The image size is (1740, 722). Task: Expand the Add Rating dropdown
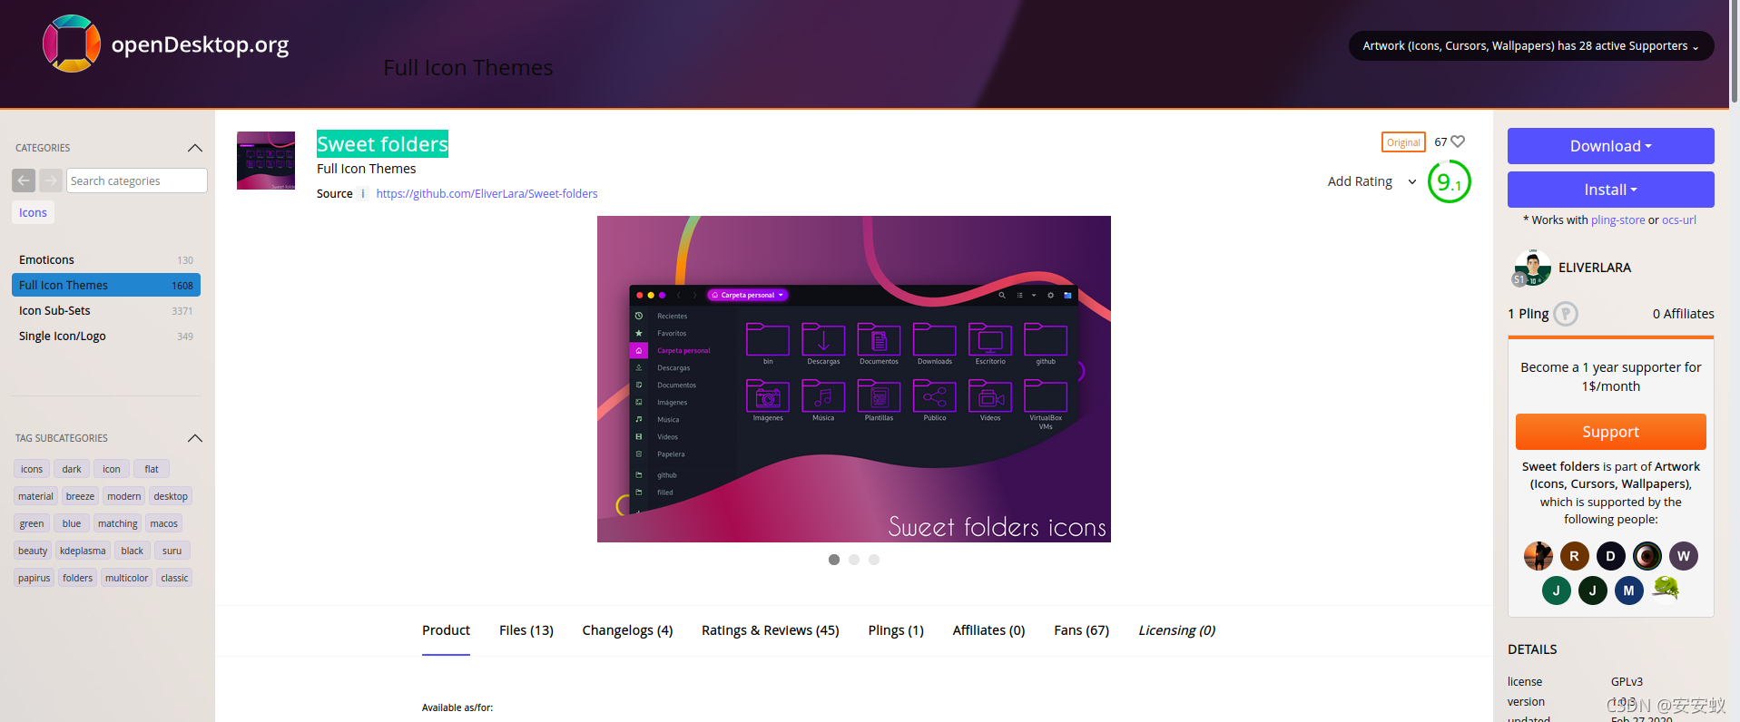(1371, 181)
